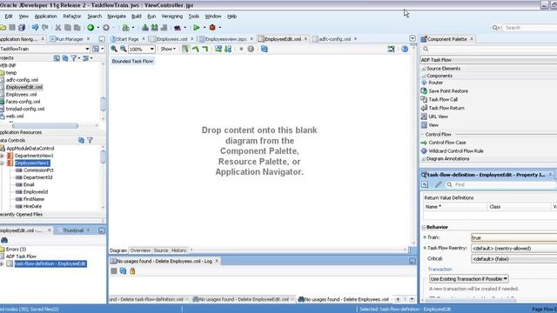This screenshot has width=557, height=313.
Task: Switch to the Source view tab
Action: click(x=160, y=250)
